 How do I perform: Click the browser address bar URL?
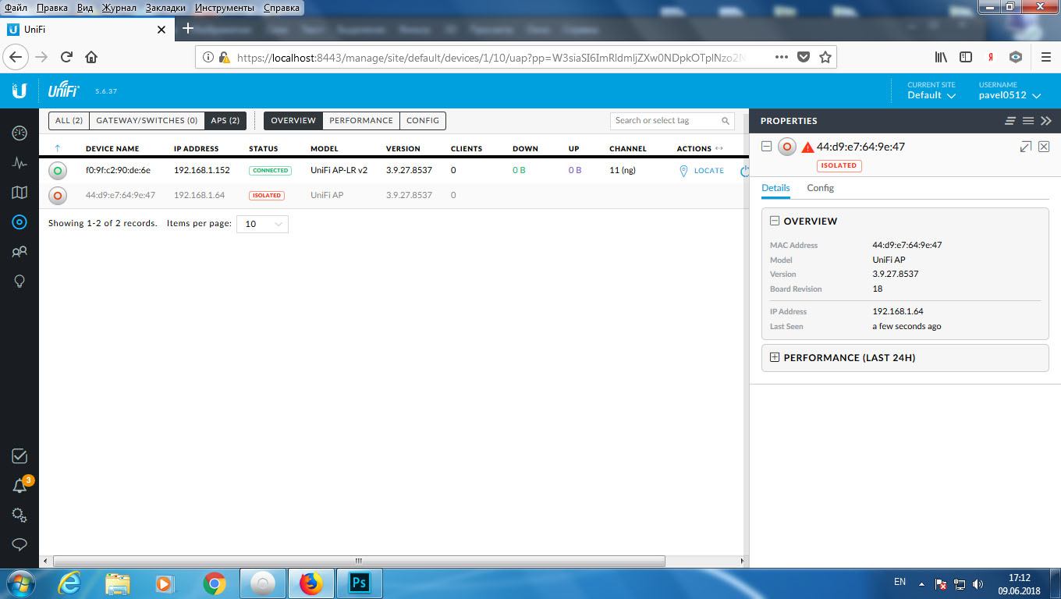point(491,57)
